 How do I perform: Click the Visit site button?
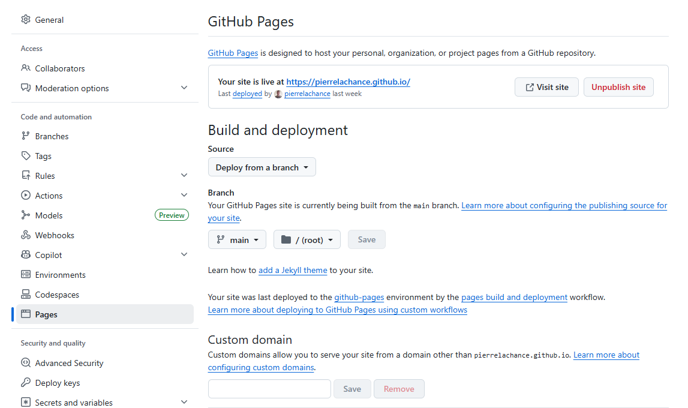(546, 88)
